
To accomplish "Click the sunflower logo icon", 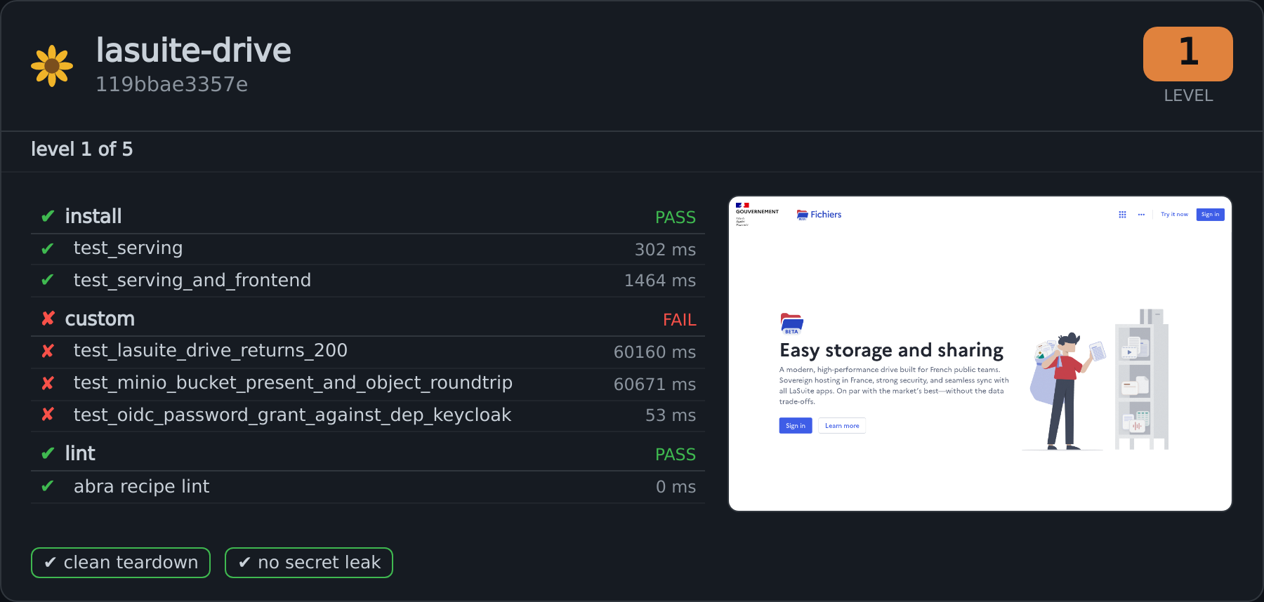I will [x=52, y=66].
